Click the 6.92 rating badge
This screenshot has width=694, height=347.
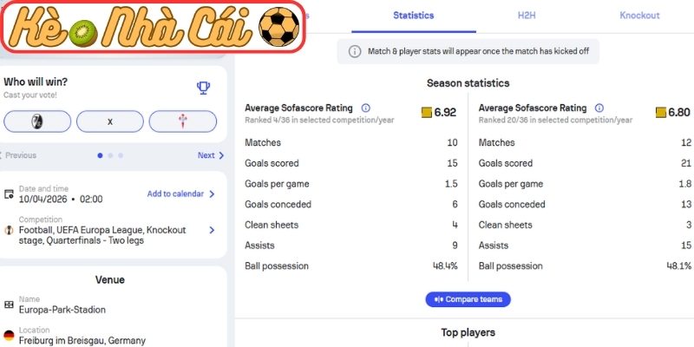click(439, 113)
